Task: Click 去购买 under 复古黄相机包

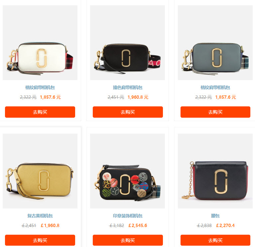Action: point(40,240)
